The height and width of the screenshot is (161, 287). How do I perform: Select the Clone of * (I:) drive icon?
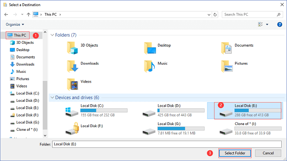click(x=226, y=132)
